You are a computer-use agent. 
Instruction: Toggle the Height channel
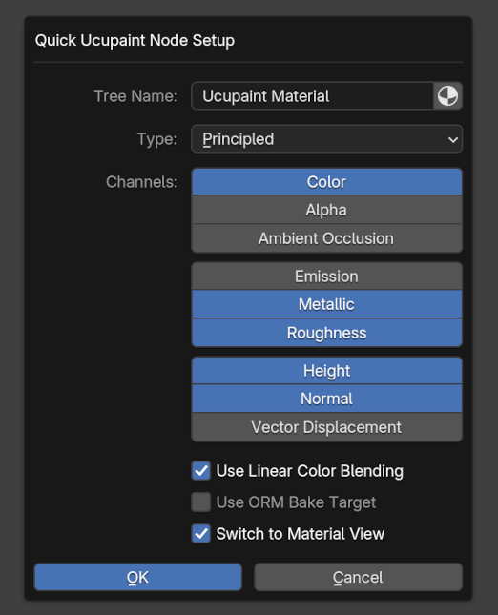coord(326,371)
